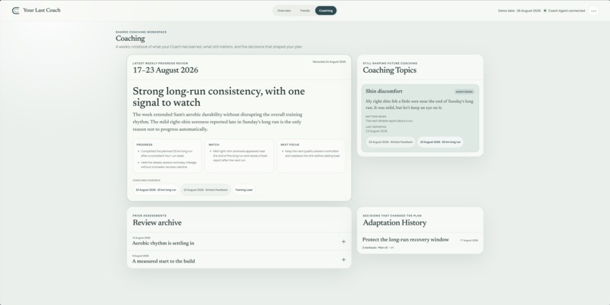Open Protect the long-run recovery window entry

[x=420, y=243]
